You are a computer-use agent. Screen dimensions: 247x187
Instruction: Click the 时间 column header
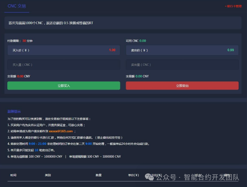(x=13, y=175)
